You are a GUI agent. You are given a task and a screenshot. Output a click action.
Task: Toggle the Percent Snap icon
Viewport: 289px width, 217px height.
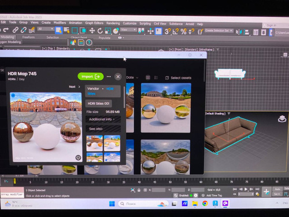(x=183, y=31)
